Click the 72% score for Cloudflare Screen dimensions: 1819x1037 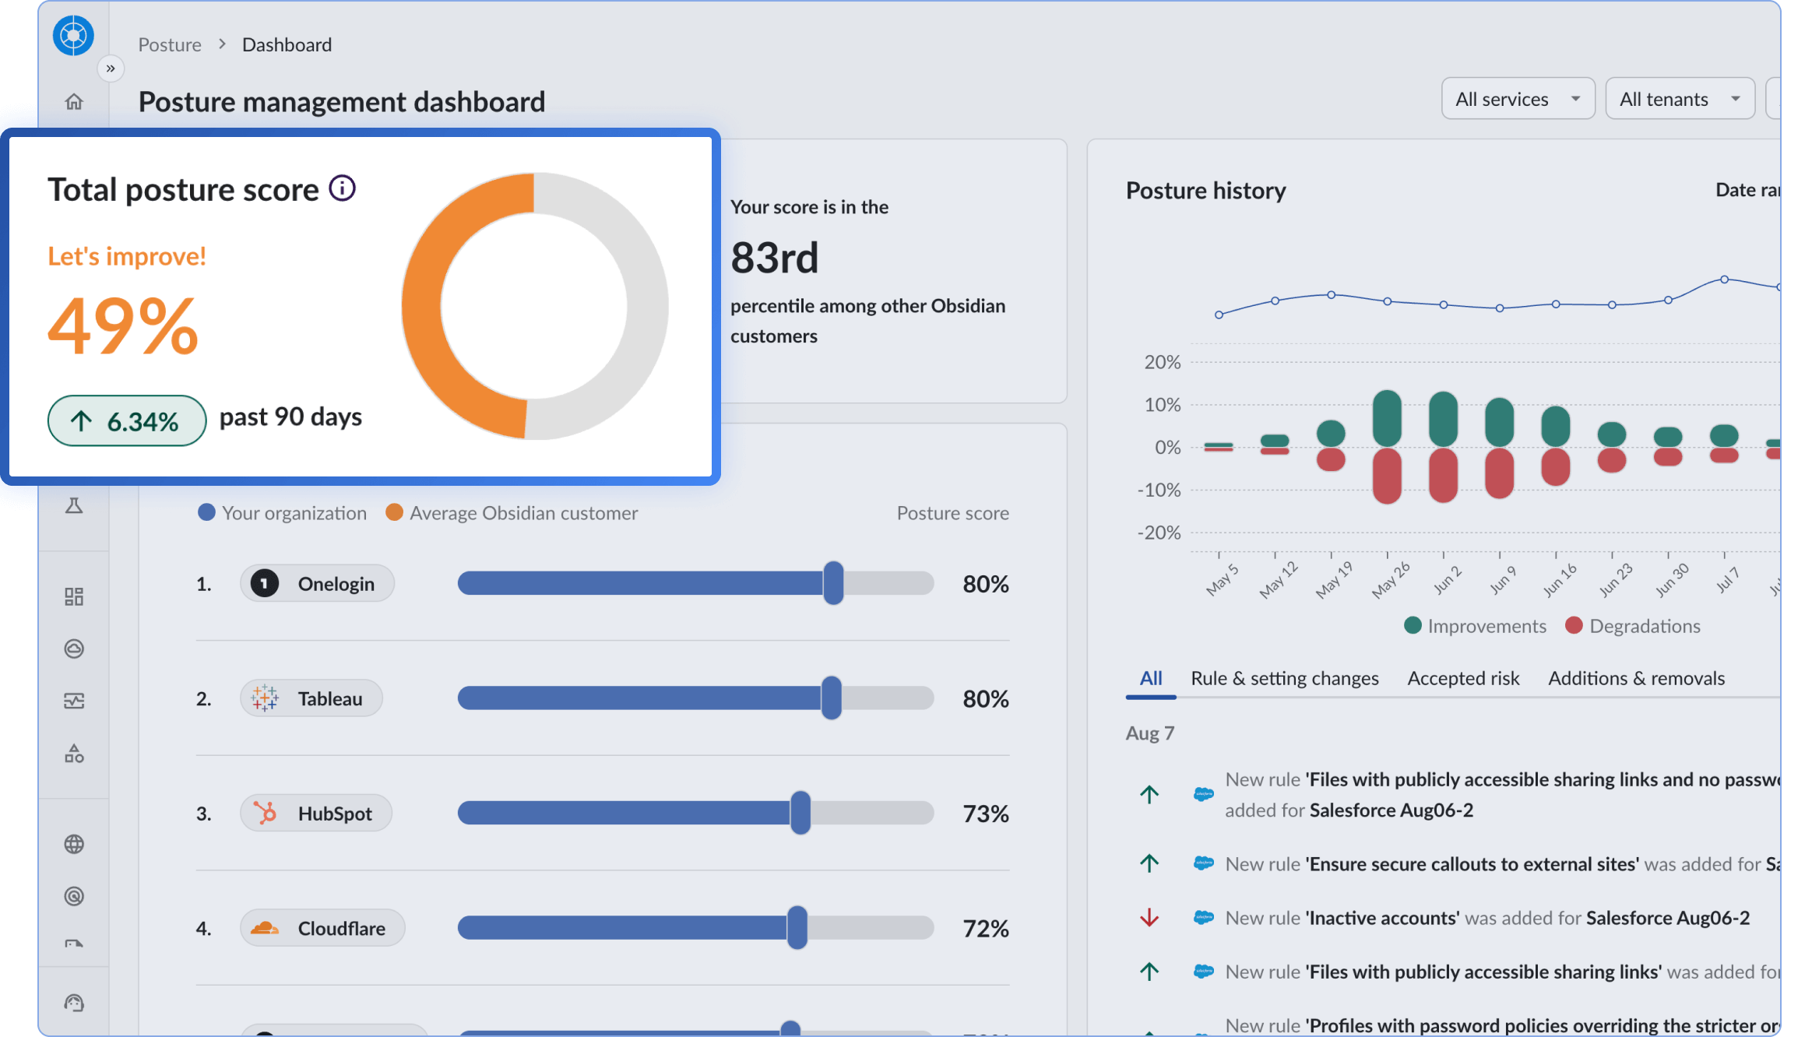pyautogui.click(x=986, y=929)
